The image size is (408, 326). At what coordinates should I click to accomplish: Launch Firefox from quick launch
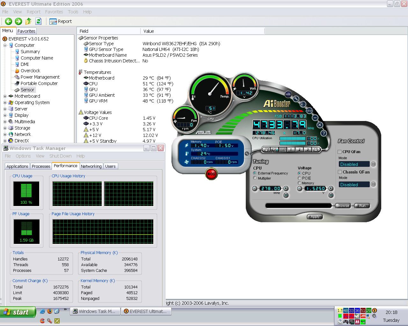pos(49,311)
